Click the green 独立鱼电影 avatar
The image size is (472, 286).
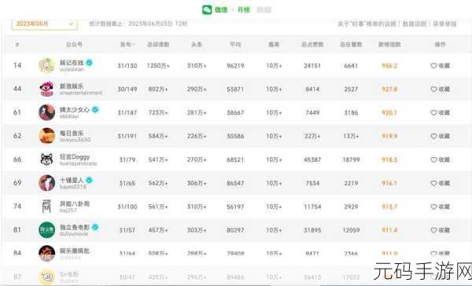[46, 229]
